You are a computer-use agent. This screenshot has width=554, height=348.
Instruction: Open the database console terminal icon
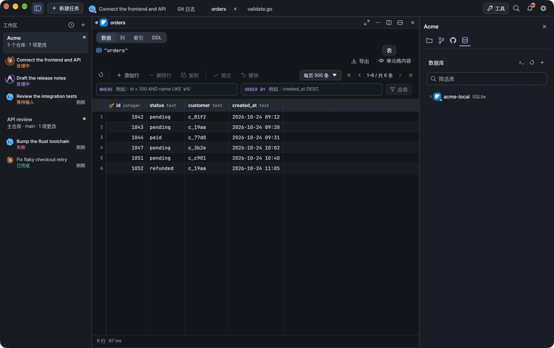click(x=521, y=63)
